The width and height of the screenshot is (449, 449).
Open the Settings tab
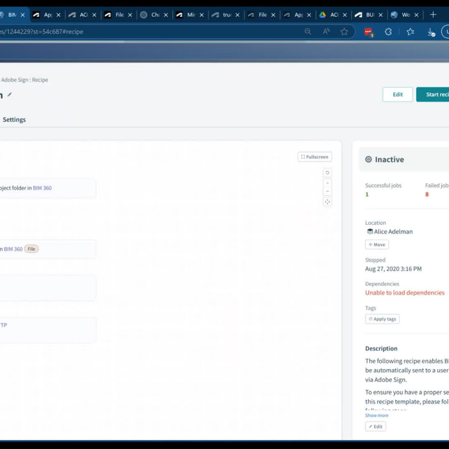coord(14,119)
